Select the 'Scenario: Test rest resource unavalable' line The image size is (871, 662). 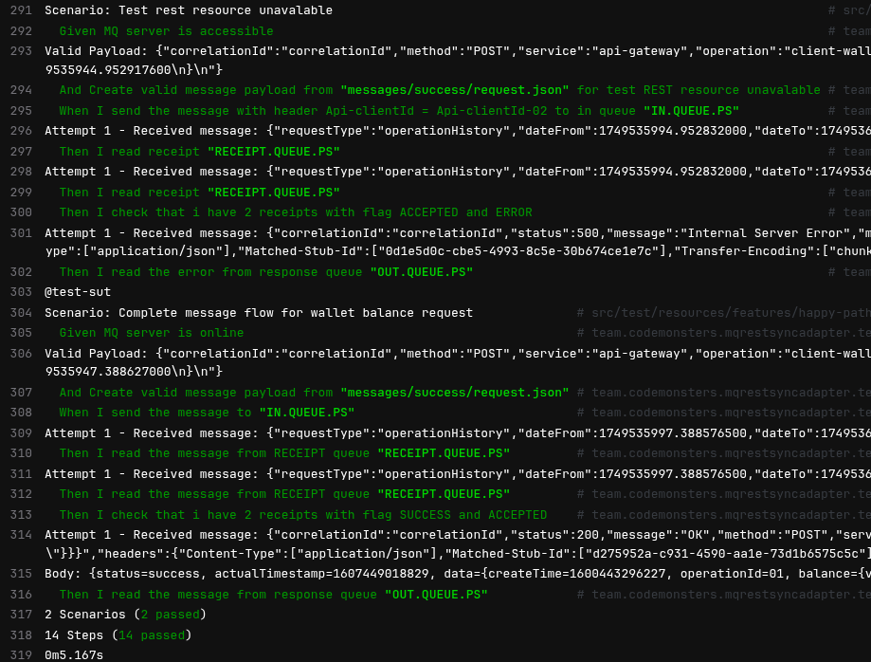[x=189, y=10]
